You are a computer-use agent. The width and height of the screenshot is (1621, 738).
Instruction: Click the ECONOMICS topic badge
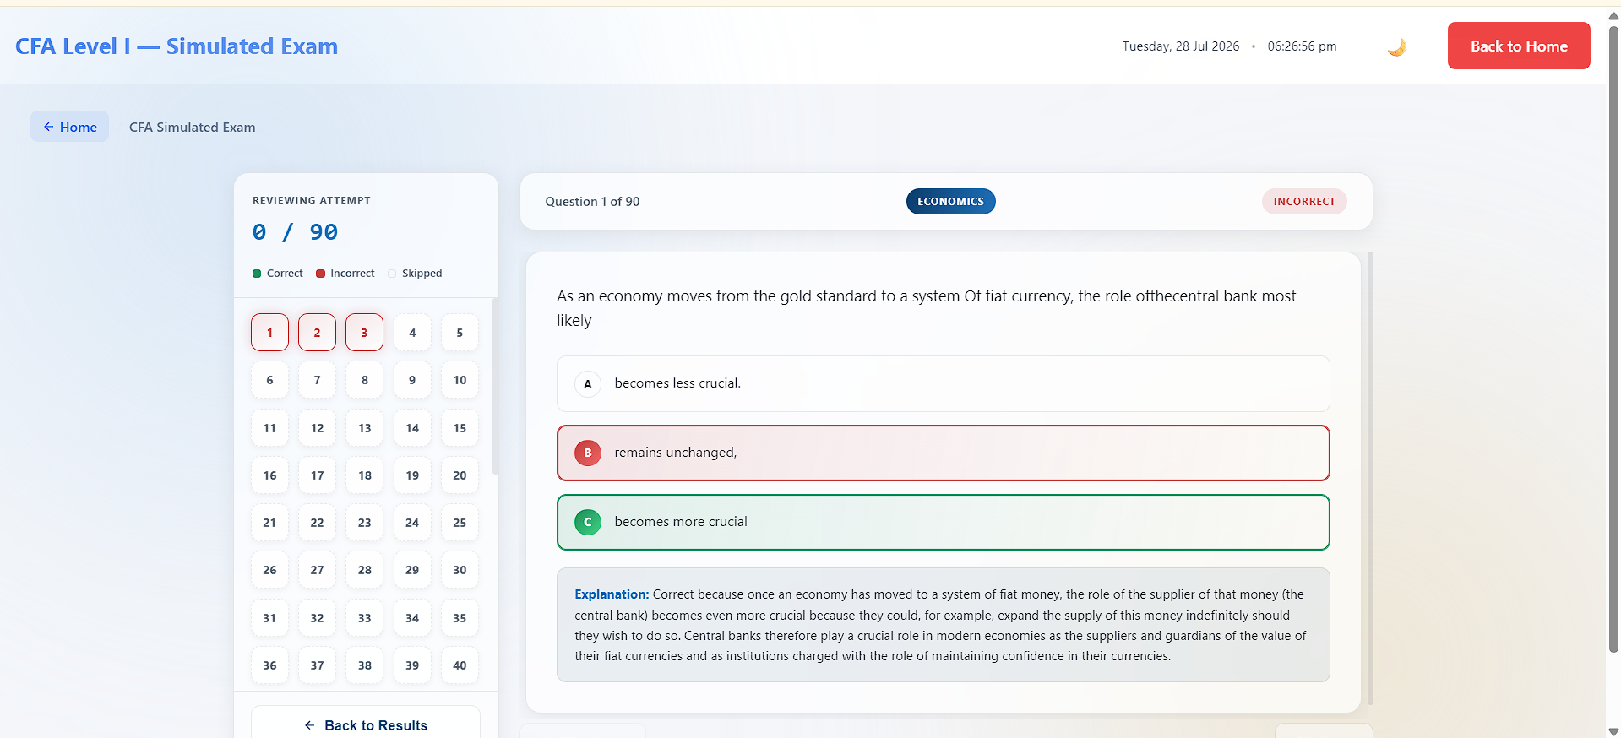pyautogui.click(x=950, y=201)
